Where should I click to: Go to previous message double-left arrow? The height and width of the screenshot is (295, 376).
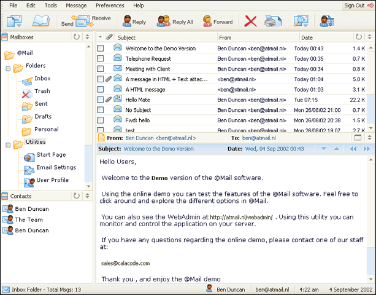point(353,149)
